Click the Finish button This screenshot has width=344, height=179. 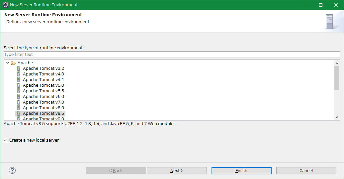pos(241,171)
